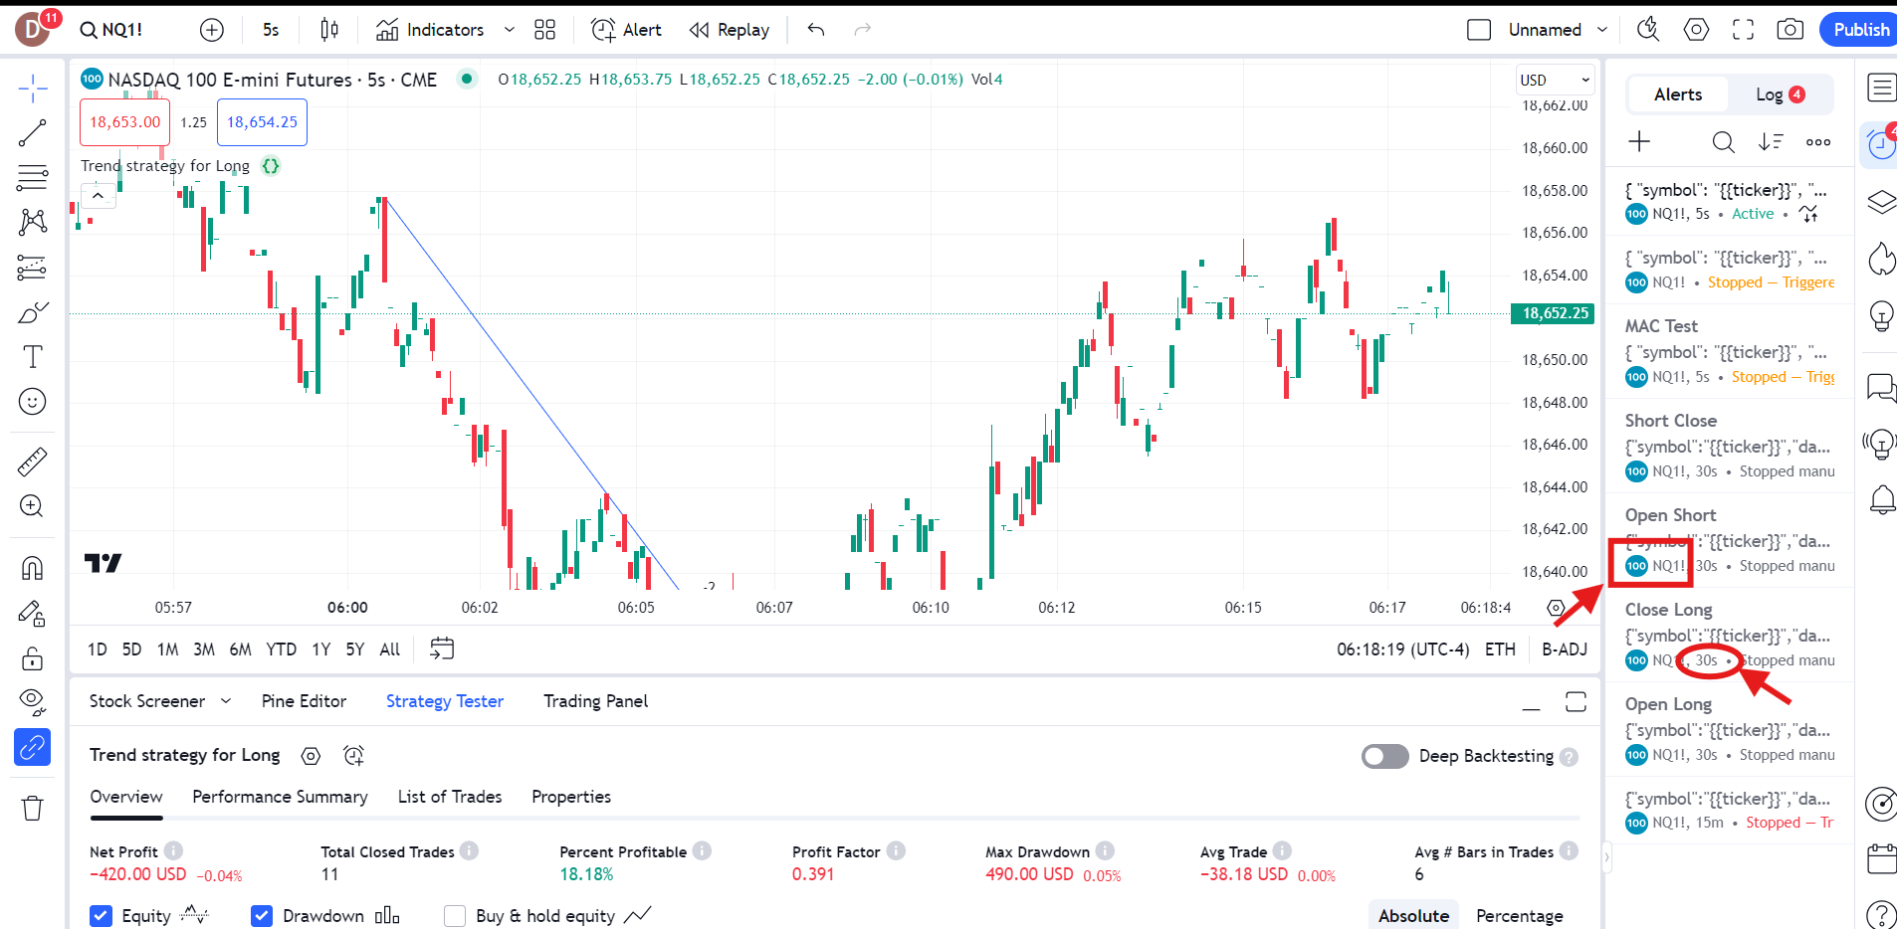
Task: Open the Trading Panel tab
Action: 595,701
